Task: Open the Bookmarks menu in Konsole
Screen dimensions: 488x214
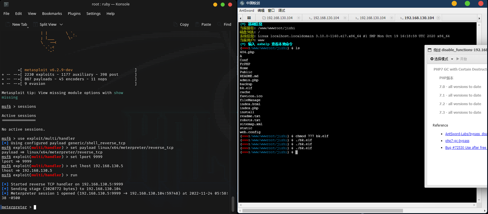Action: pyautogui.click(x=52, y=13)
